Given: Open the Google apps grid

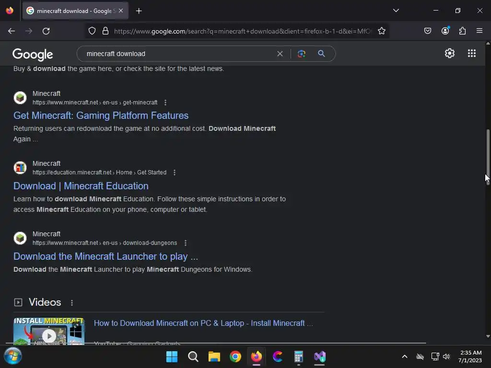Looking at the screenshot, I should (472, 53).
